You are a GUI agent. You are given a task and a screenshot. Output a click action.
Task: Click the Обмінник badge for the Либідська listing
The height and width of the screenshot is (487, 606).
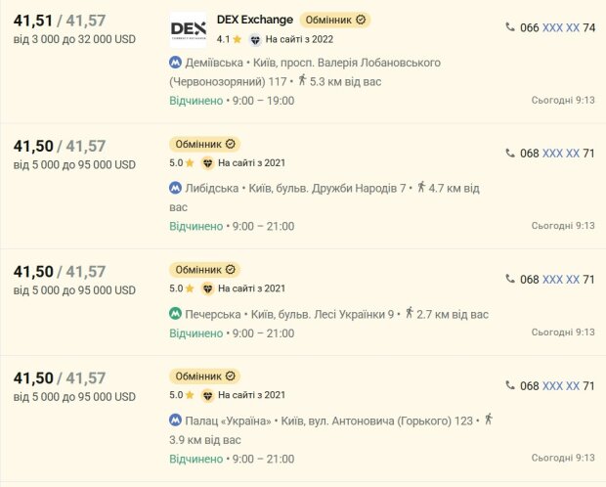205,145
